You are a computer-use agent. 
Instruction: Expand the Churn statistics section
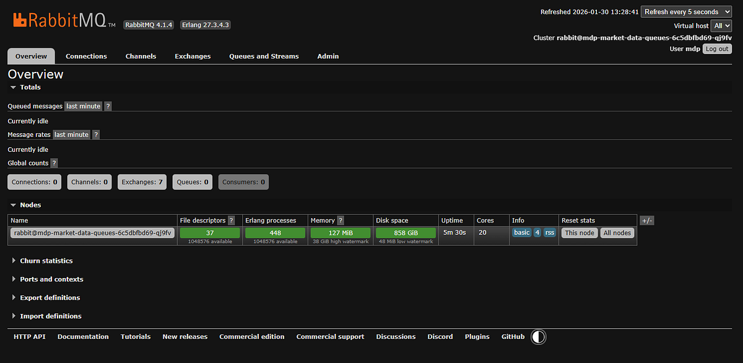click(x=46, y=261)
